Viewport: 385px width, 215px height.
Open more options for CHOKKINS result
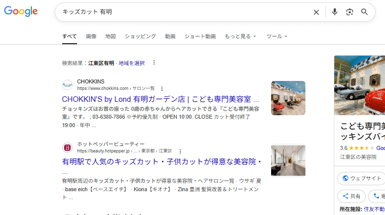click(162, 88)
